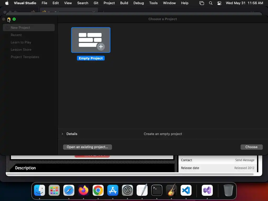Screen dimensions: 268x201
Task: Click Released 2012 text in background window
Action: tap(244, 168)
